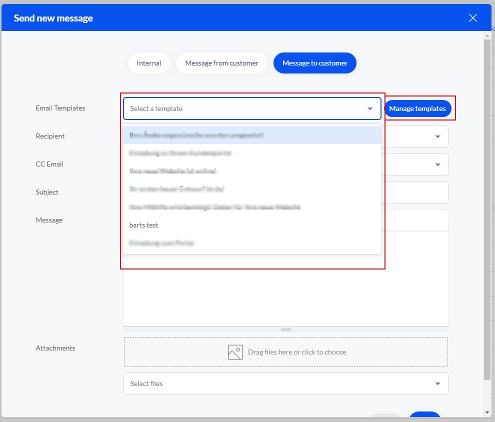Screen dimensions: 495x422
Task: Select 'Einladung zum Portal' template option
Action: coord(161,243)
